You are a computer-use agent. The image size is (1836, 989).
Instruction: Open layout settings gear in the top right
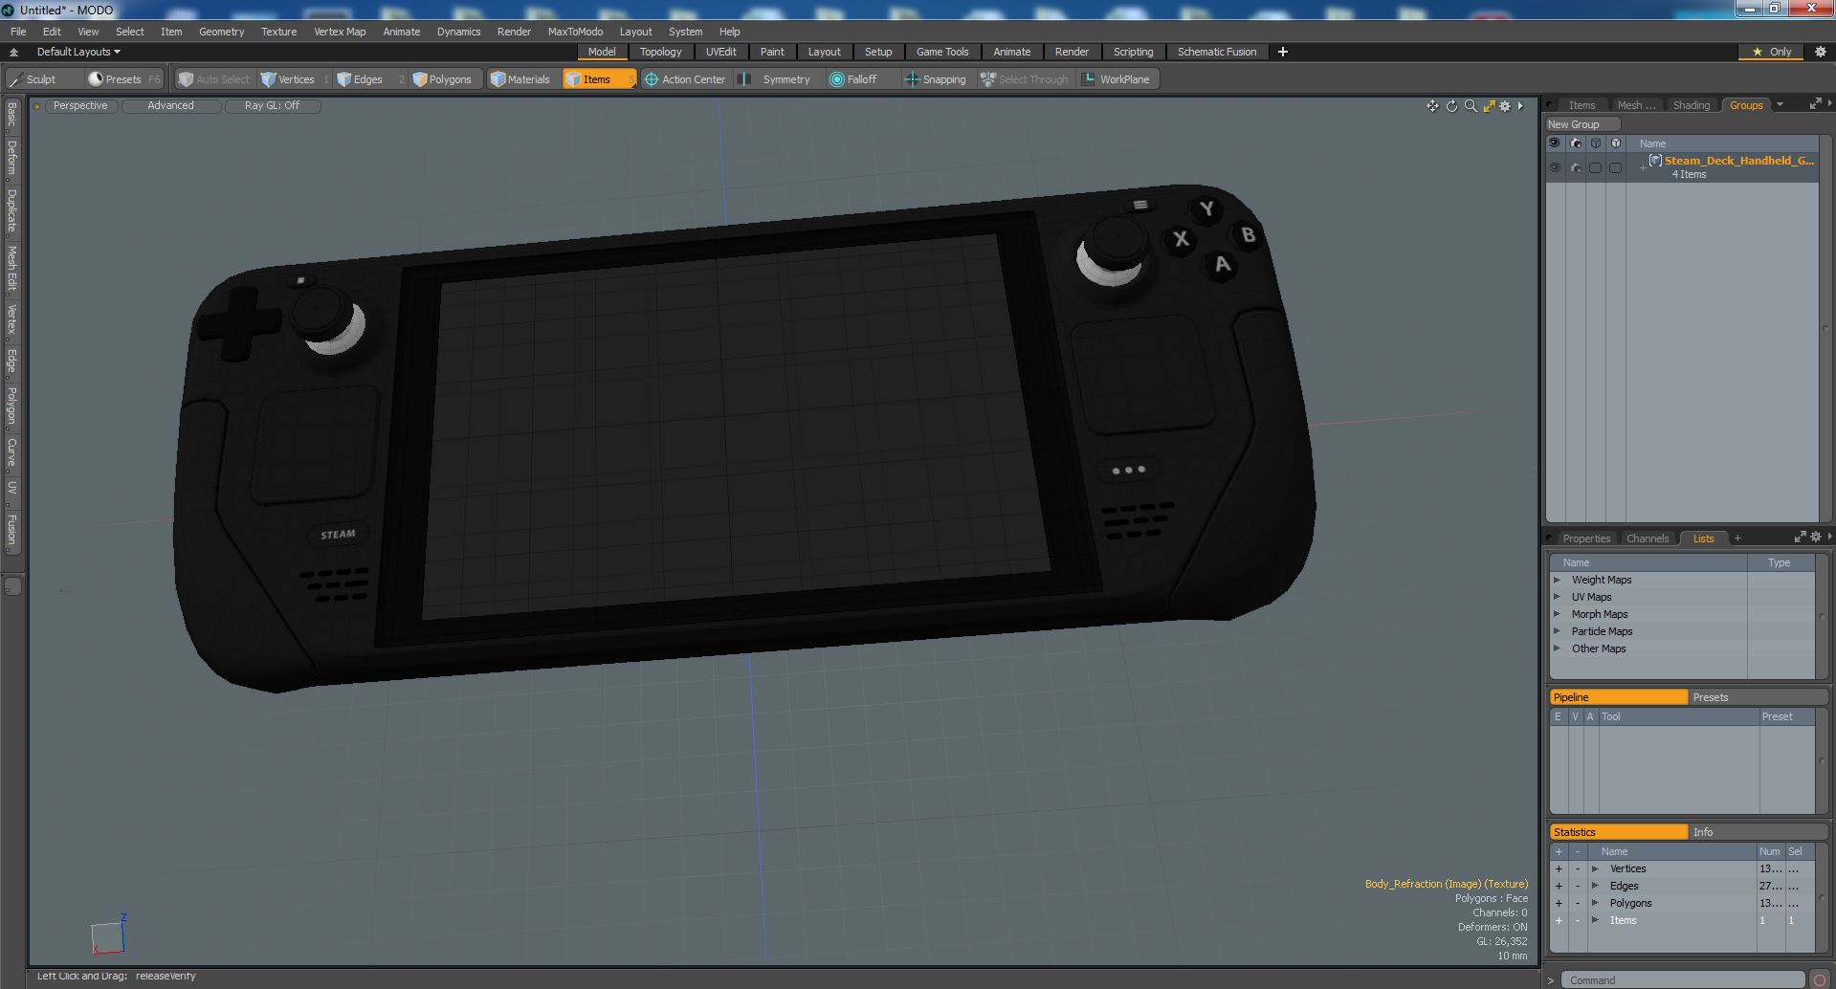pos(1821,52)
